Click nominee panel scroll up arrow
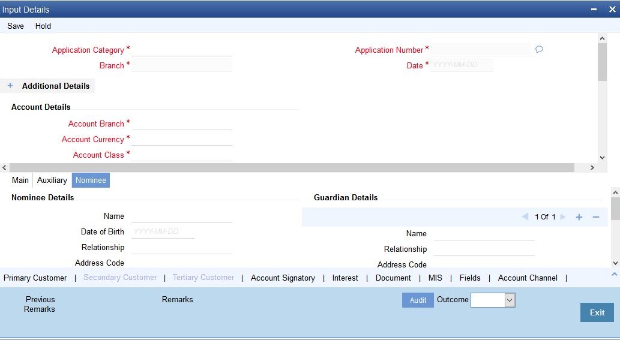 coord(615,192)
